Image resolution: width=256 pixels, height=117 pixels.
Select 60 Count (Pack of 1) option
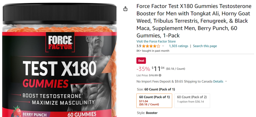click(154, 101)
